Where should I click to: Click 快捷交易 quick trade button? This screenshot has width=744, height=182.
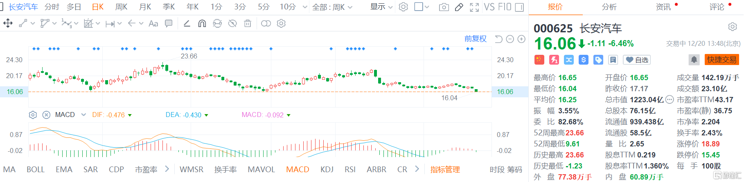[x=722, y=60]
